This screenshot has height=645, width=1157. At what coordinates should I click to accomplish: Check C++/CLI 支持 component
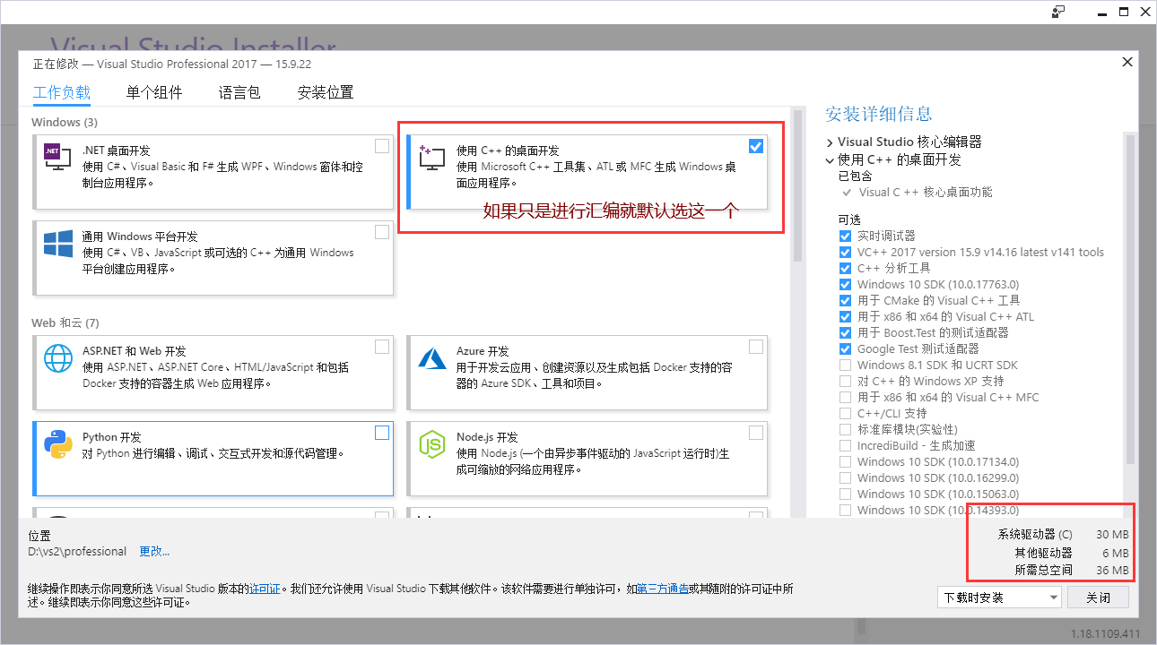(845, 413)
